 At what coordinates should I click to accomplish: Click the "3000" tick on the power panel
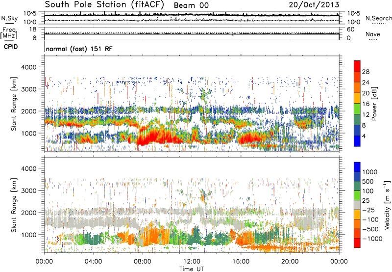click(28, 89)
